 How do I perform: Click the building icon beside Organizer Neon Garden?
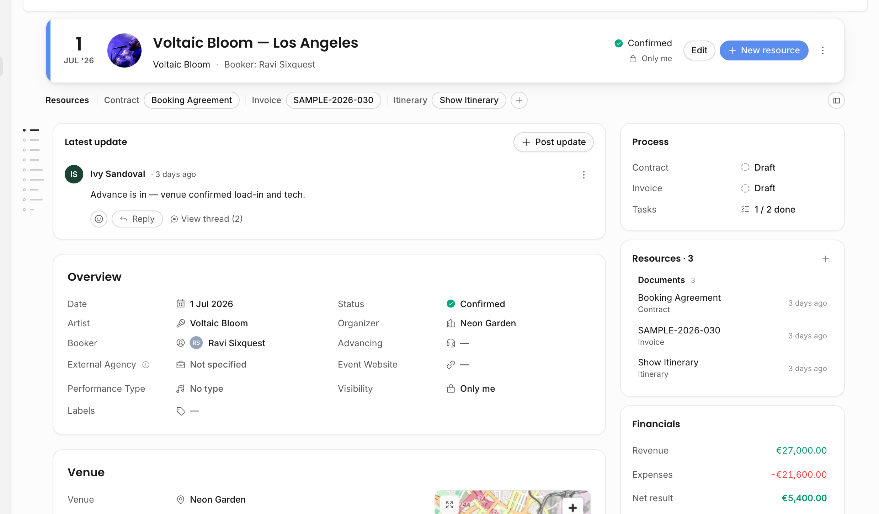pyautogui.click(x=451, y=323)
